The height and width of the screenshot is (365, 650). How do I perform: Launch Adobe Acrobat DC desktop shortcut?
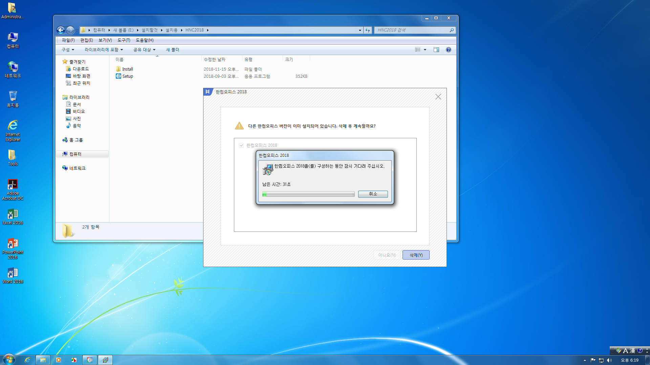pyautogui.click(x=13, y=189)
